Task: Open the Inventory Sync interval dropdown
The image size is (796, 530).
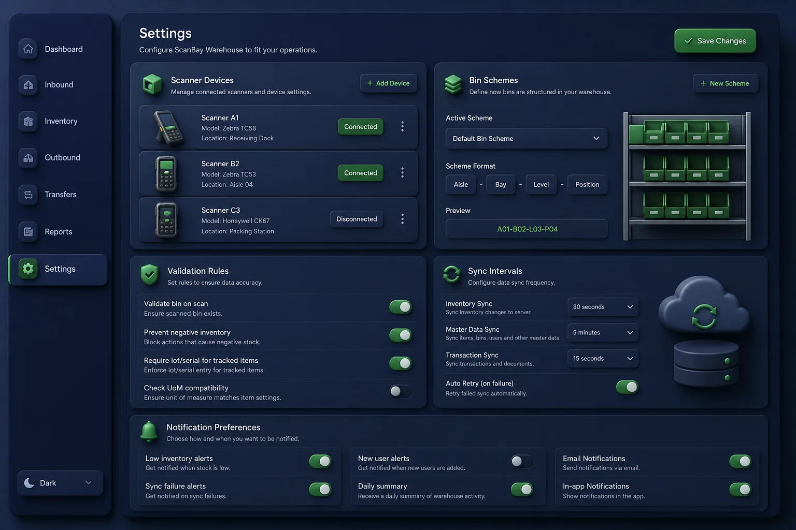Action: click(603, 307)
